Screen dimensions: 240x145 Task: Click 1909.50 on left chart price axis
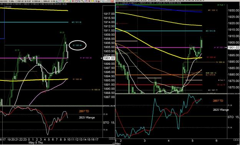[109, 35]
